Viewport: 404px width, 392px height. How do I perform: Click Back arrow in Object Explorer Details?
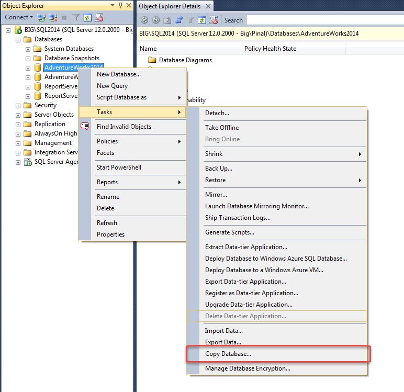coord(144,20)
